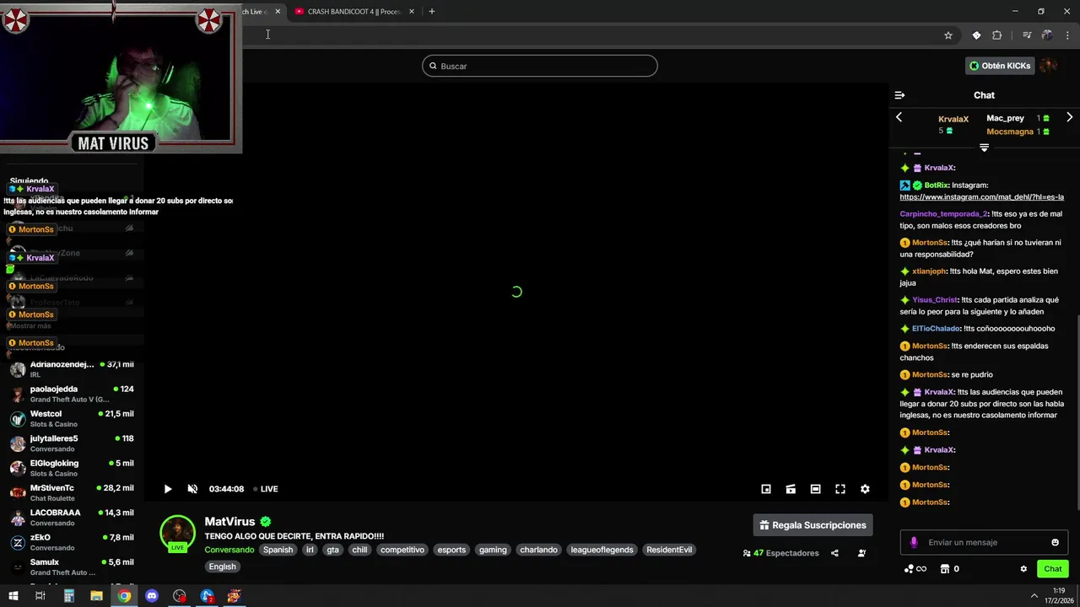This screenshot has height=607, width=1080.
Task: Open Westcol recommended channel
Action: (72, 418)
